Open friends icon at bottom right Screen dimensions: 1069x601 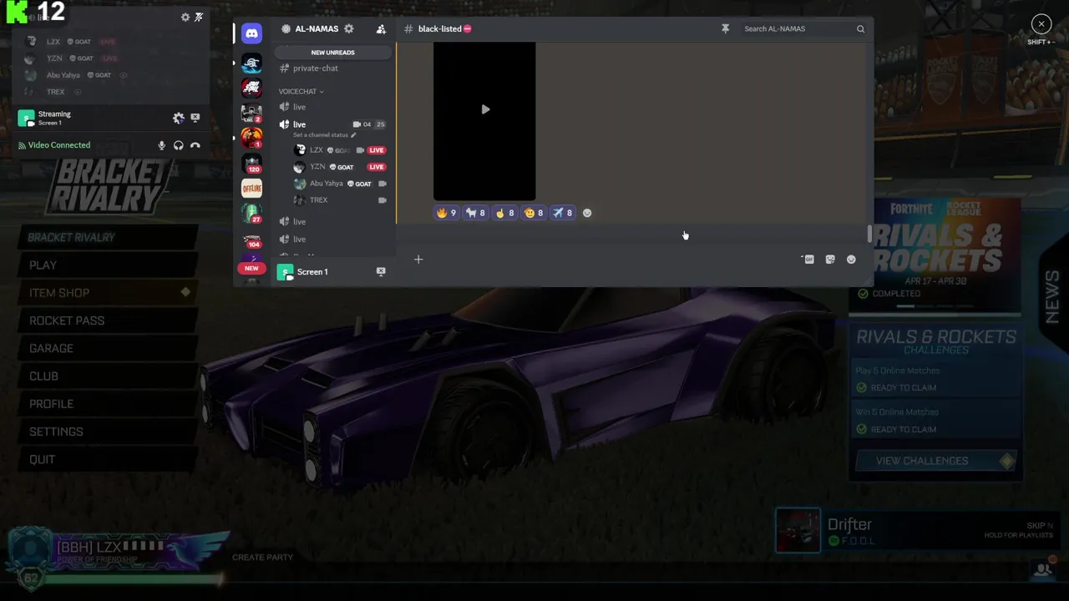(x=1042, y=569)
